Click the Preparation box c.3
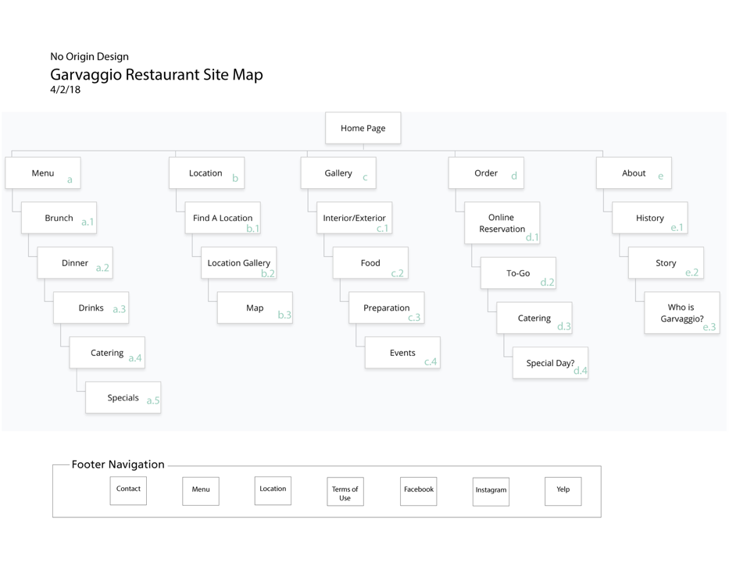The image size is (729, 562). pos(387,308)
